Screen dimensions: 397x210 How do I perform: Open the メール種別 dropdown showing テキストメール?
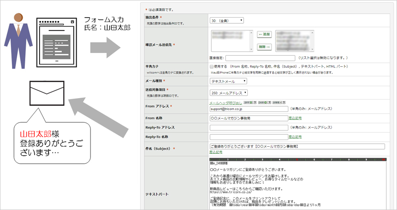pyautogui.click(x=228, y=81)
